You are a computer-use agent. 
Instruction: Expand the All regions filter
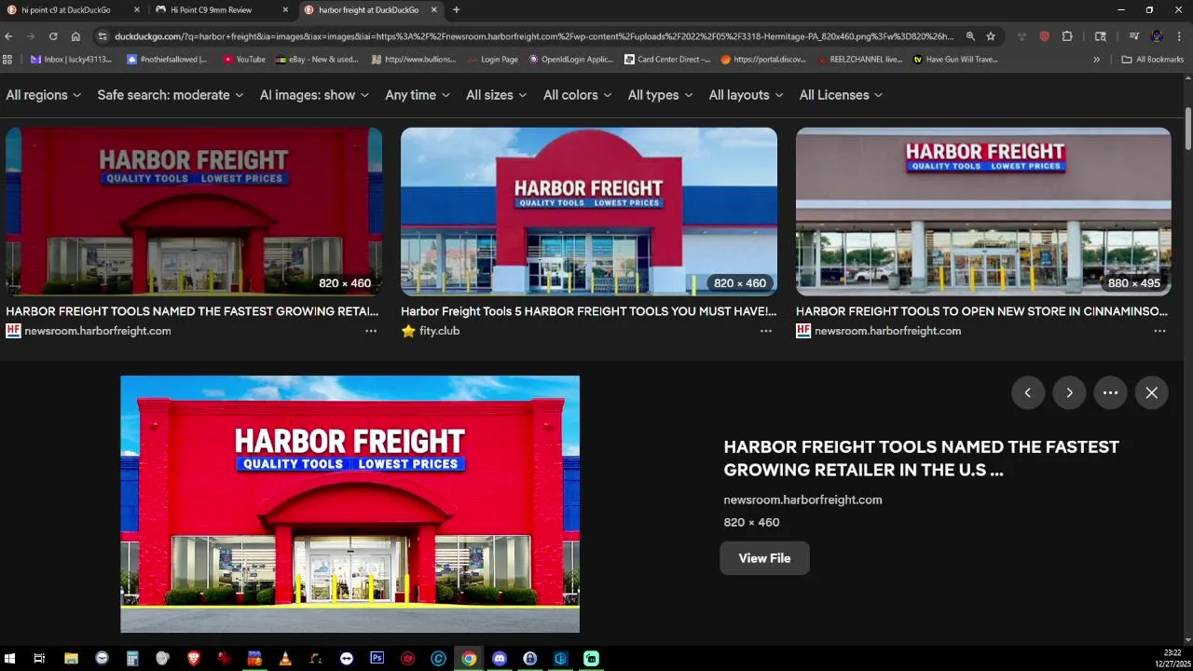click(43, 95)
